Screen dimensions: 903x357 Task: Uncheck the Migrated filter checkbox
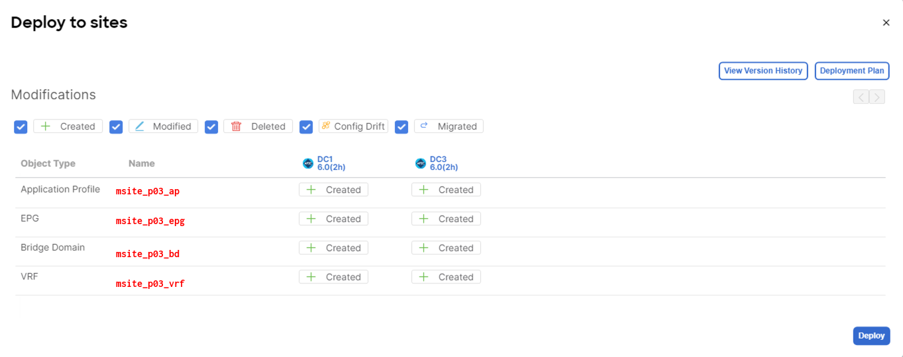(x=401, y=126)
